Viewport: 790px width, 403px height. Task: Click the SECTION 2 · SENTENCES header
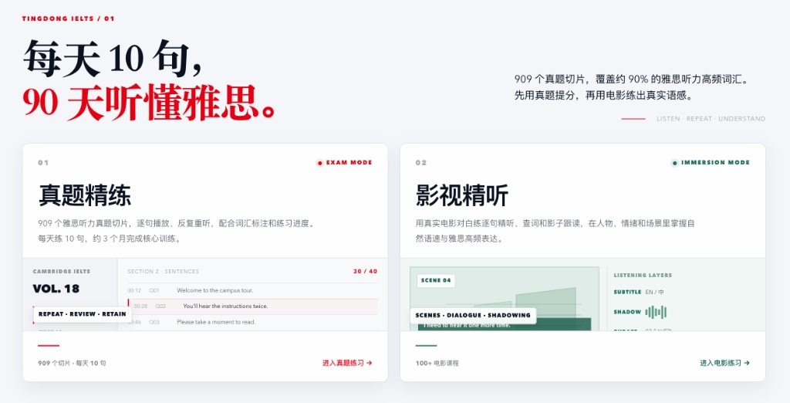[x=164, y=271]
